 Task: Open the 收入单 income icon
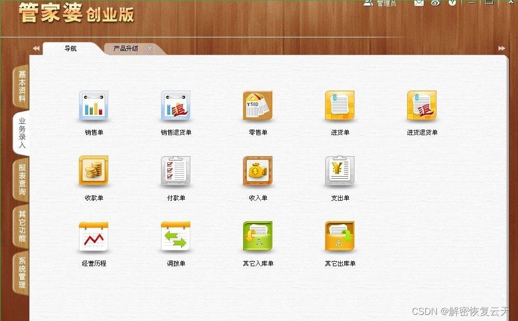[x=257, y=170]
